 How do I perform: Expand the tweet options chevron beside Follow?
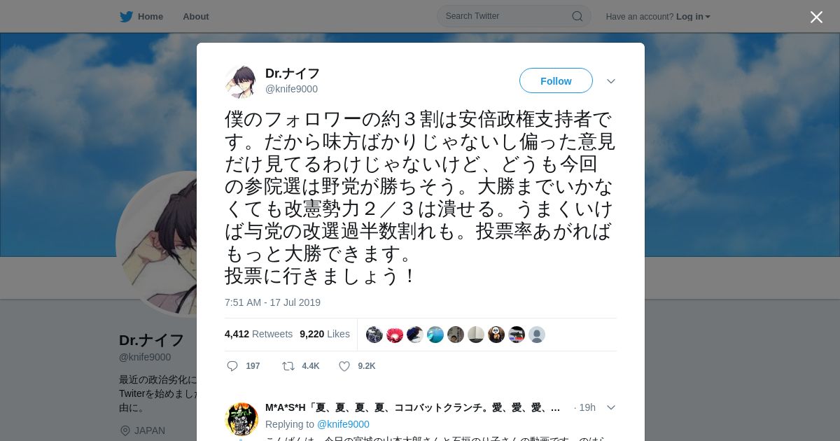(x=611, y=81)
